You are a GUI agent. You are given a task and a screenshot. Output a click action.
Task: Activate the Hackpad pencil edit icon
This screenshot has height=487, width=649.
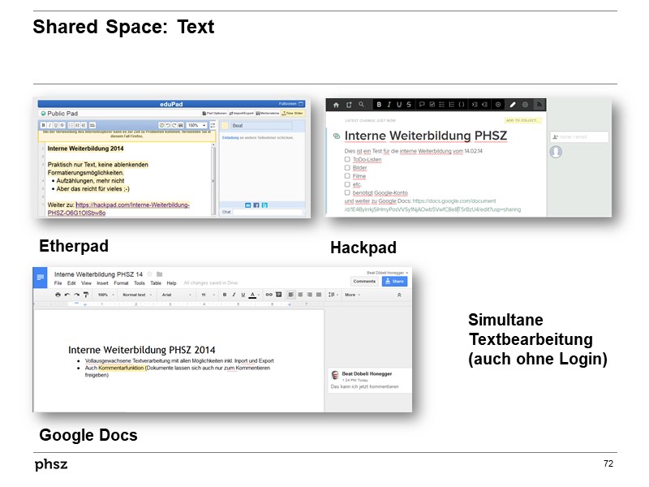tap(513, 103)
